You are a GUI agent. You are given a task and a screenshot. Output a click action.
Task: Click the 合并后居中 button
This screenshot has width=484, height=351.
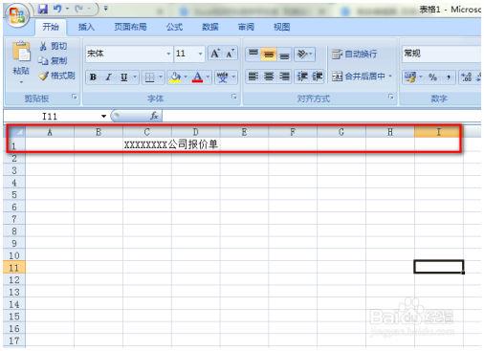(x=362, y=77)
